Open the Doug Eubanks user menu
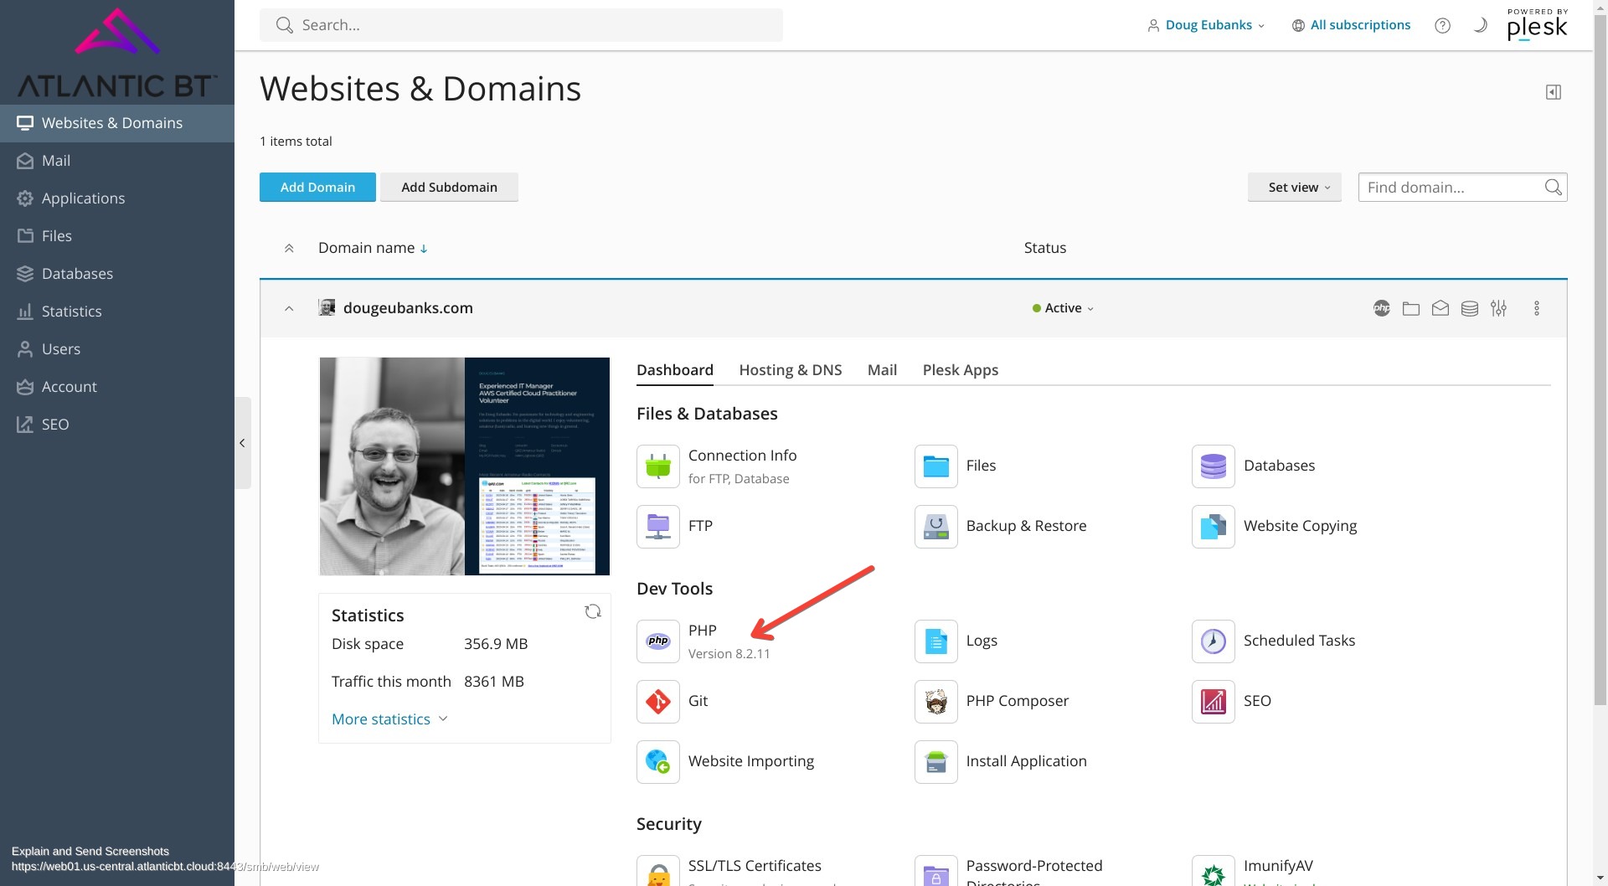 [1206, 25]
